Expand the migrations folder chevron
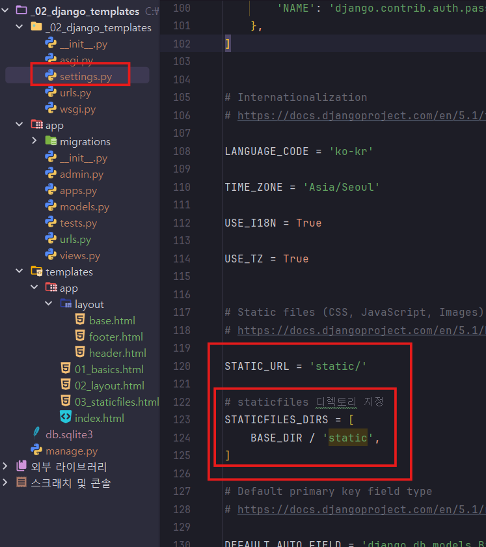 point(34,141)
